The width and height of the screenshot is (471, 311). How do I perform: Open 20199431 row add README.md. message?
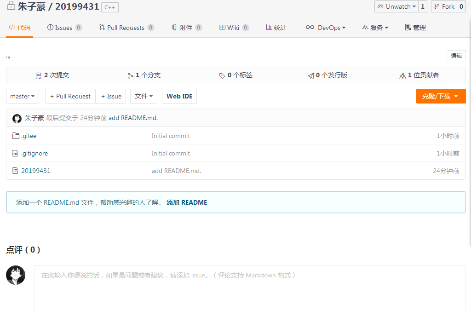coord(176,171)
